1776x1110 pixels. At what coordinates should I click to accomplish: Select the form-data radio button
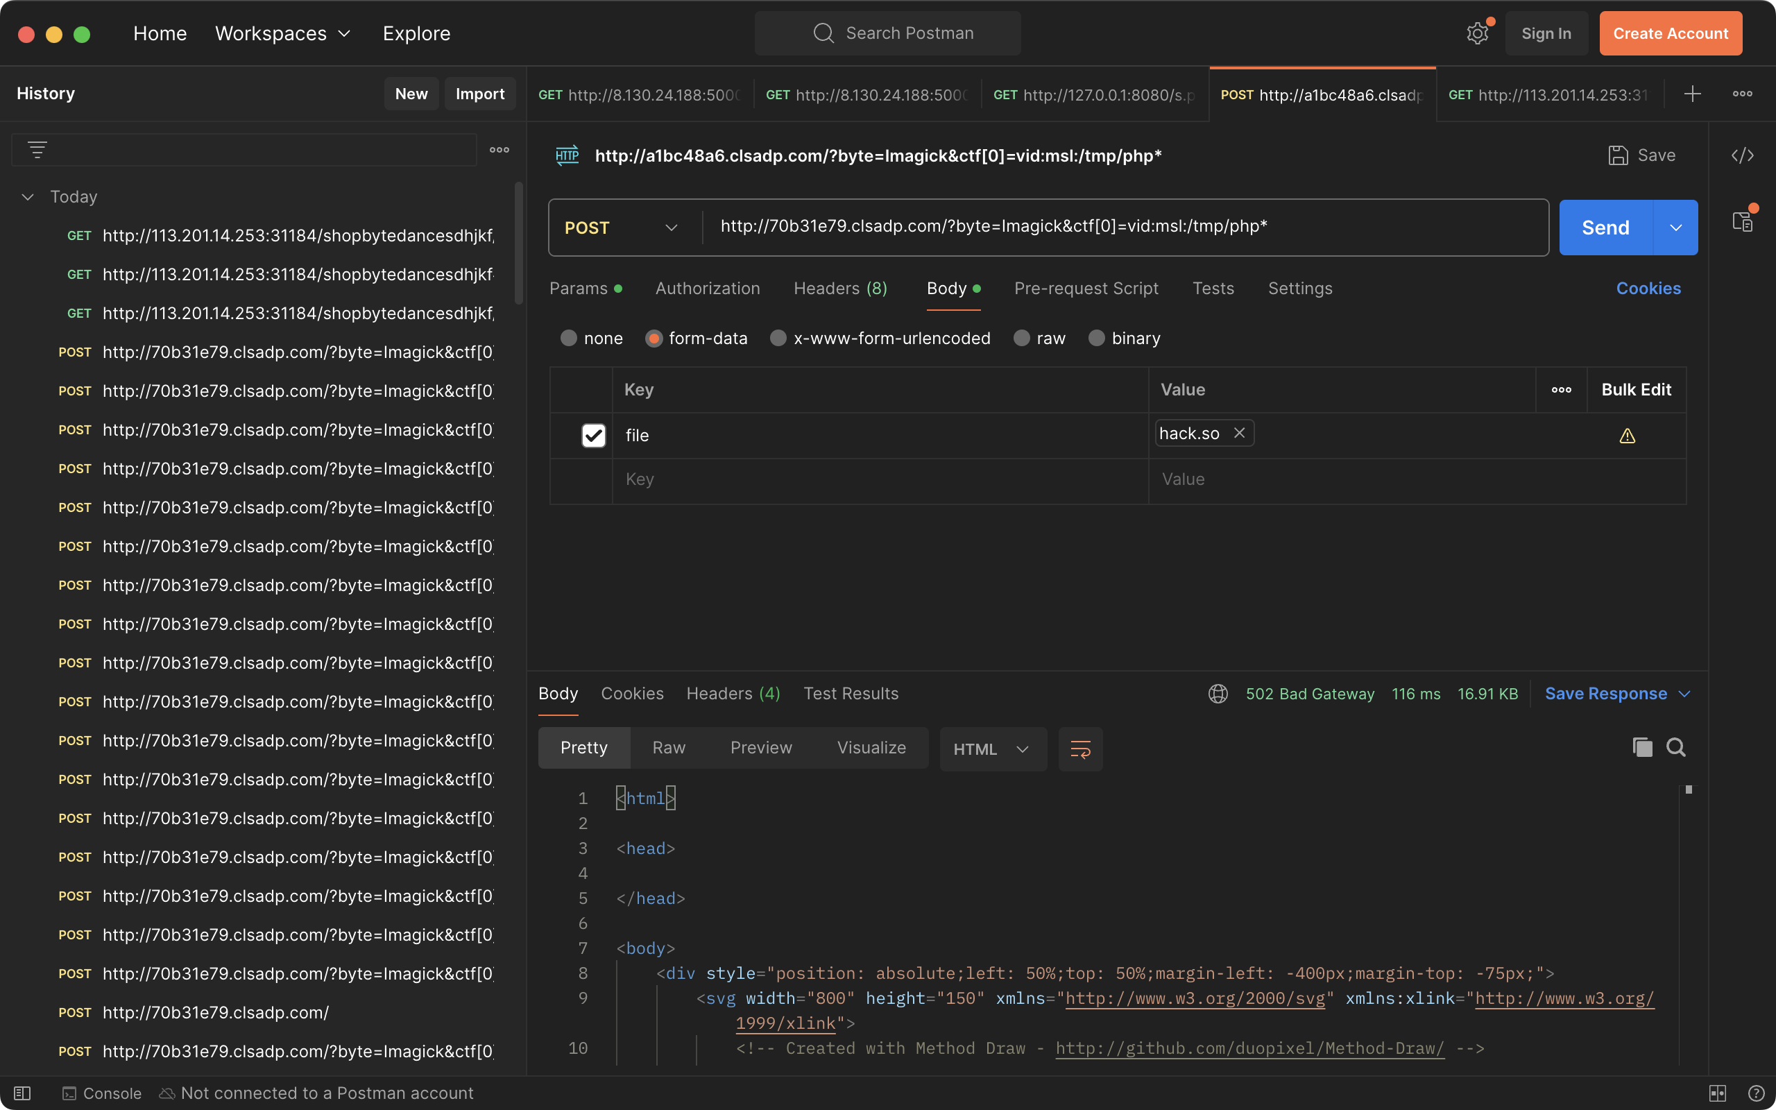click(x=654, y=339)
